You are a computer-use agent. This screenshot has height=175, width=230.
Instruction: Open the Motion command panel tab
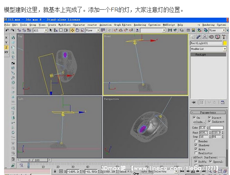tap(211, 37)
